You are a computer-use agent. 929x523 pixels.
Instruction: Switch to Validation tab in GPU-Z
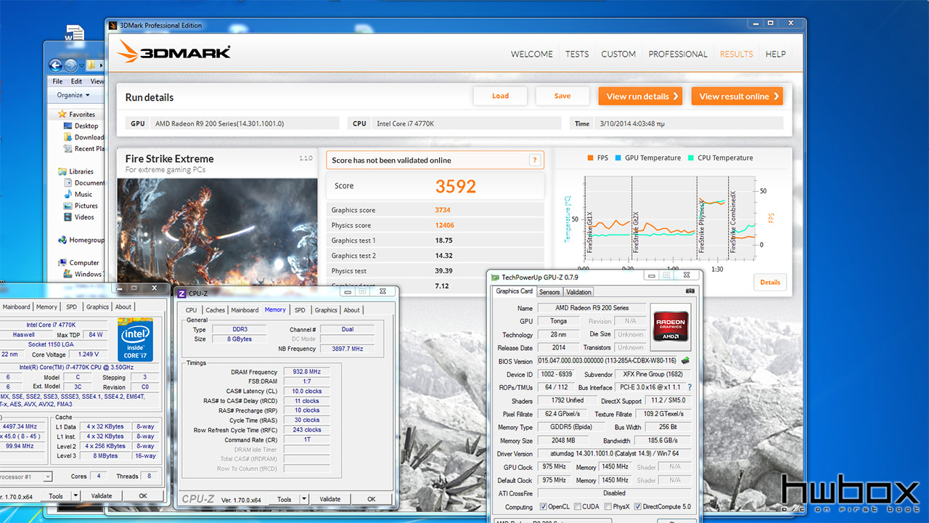click(578, 292)
